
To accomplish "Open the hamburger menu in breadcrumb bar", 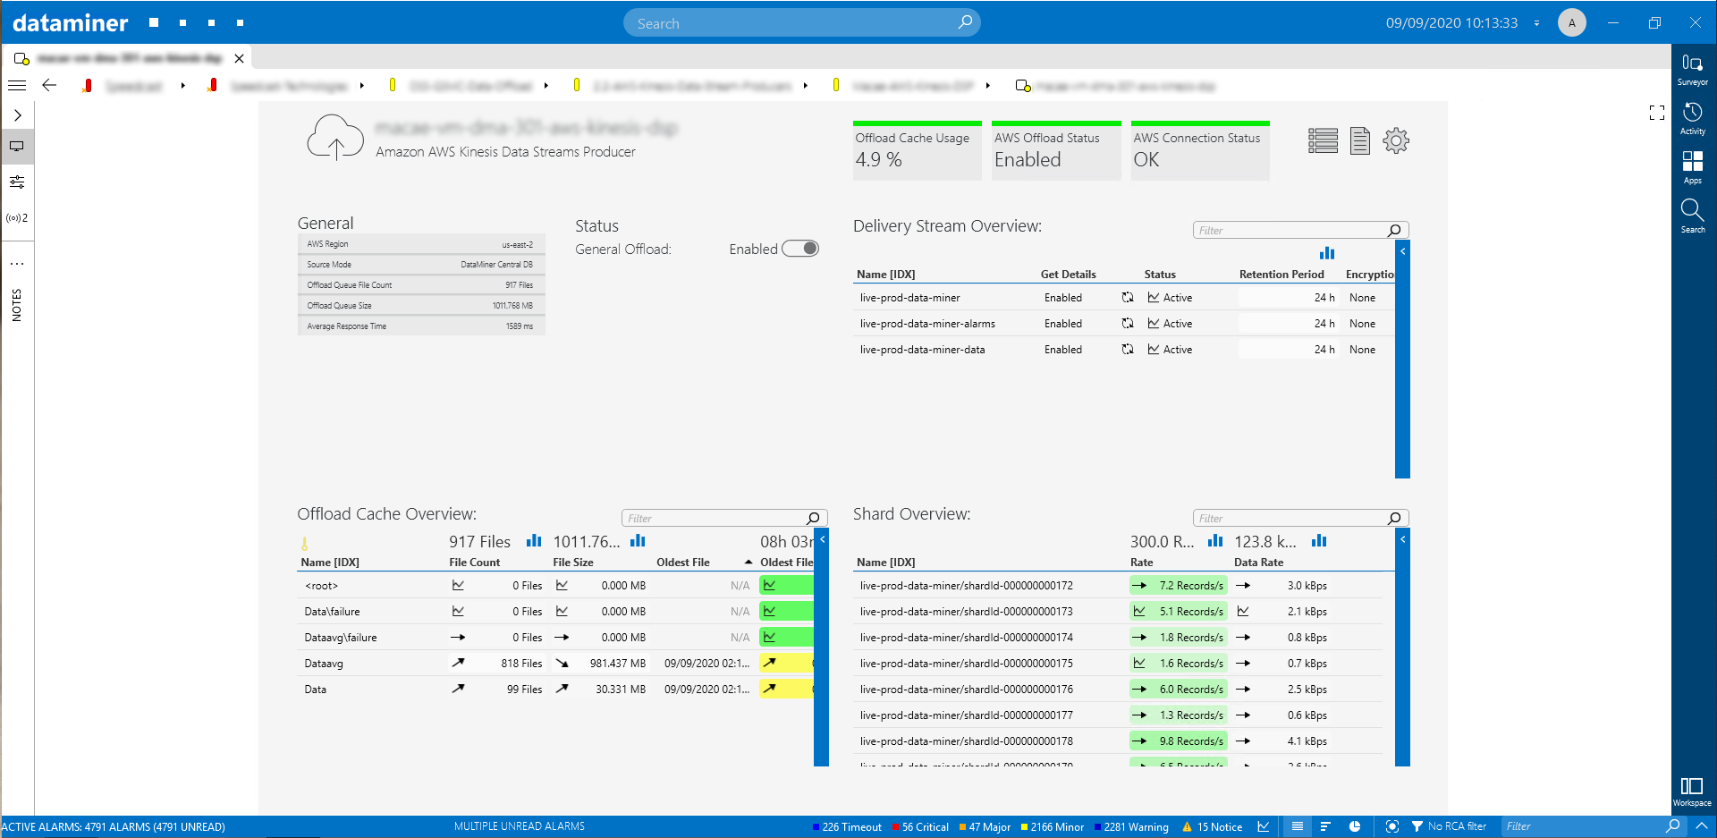I will point(17,86).
